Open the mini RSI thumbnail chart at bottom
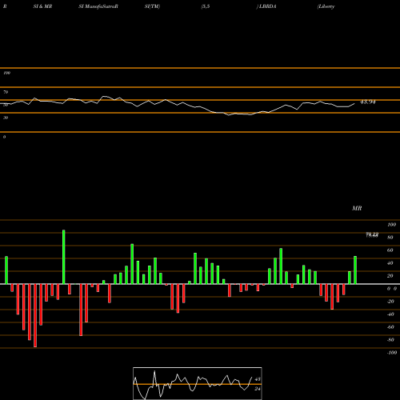 [198, 383]
